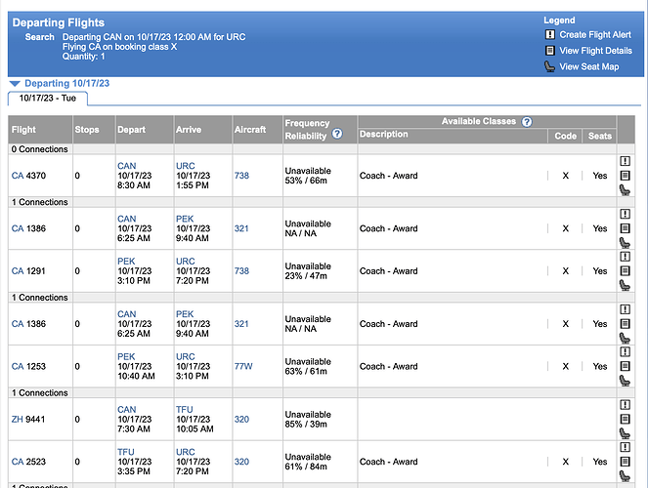Click the 'Departing Flights' heading

coord(59,22)
